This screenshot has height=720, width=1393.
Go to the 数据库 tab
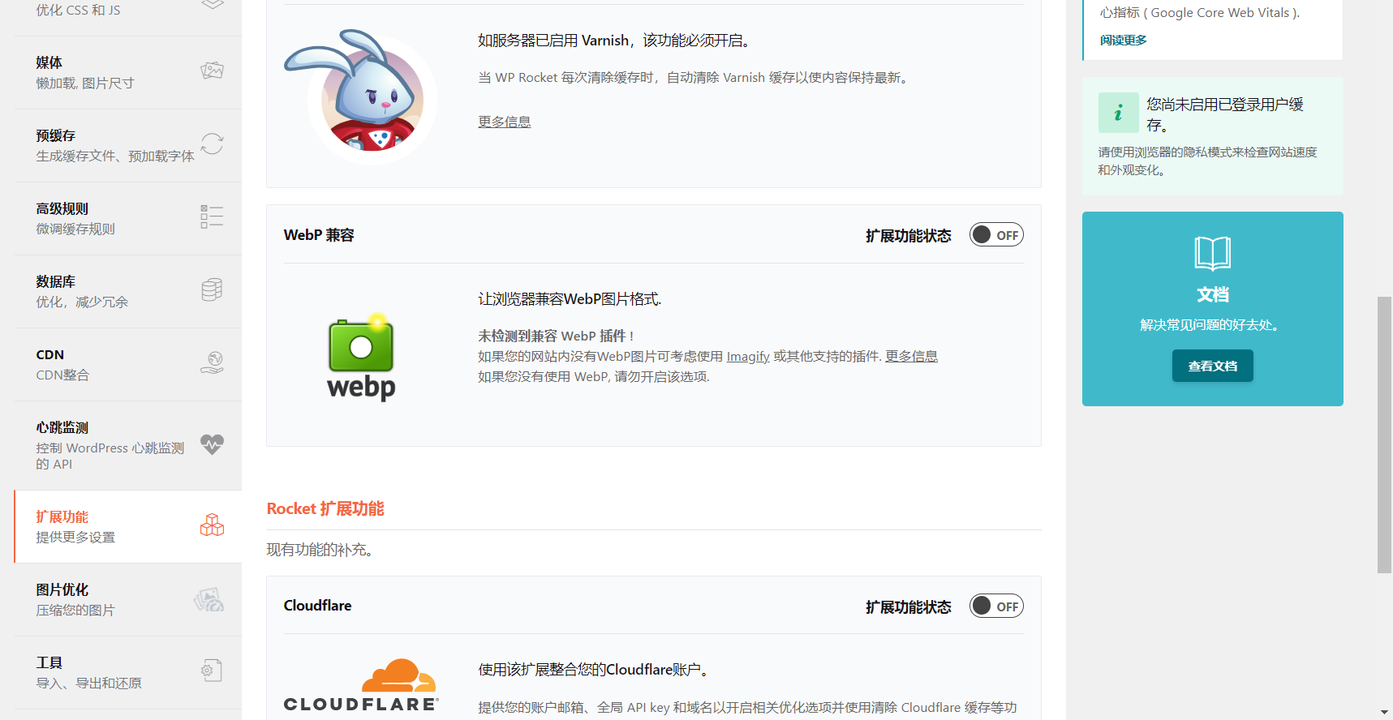click(128, 292)
